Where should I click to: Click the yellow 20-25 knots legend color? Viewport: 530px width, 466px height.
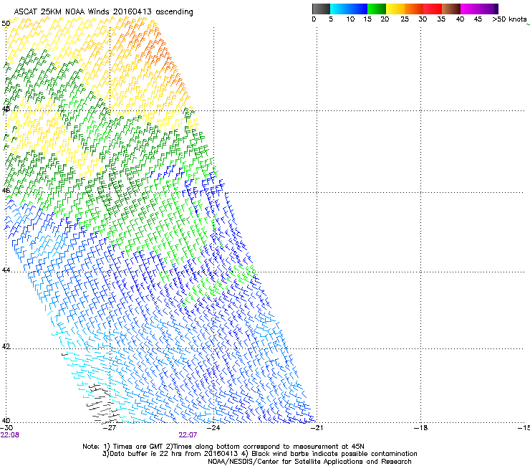click(395, 9)
